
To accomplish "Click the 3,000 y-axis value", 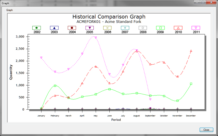I will (x=20, y=37).
